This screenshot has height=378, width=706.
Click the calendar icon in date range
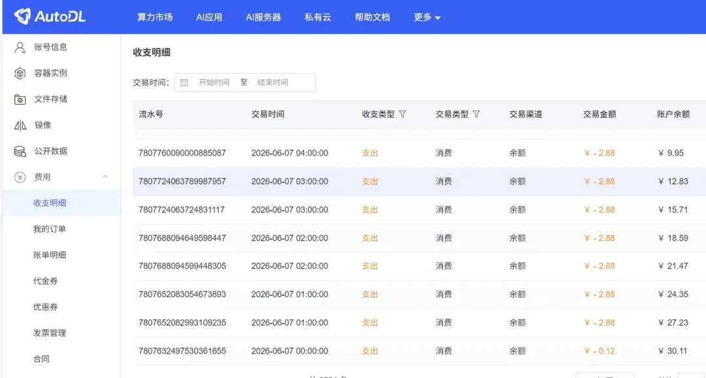[x=184, y=82]
